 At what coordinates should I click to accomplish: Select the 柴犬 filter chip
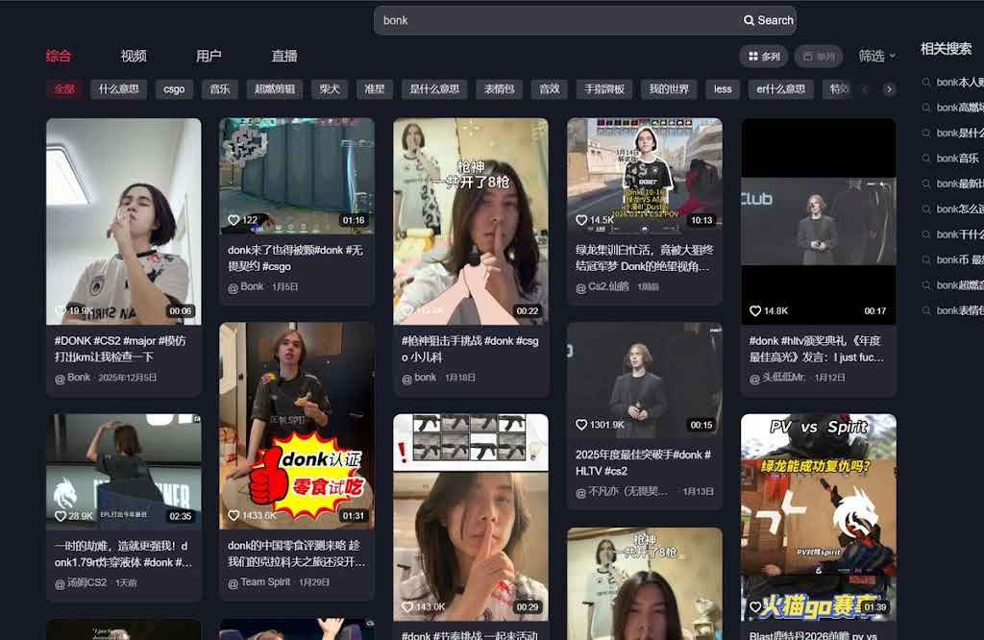(x=330, y=89)
